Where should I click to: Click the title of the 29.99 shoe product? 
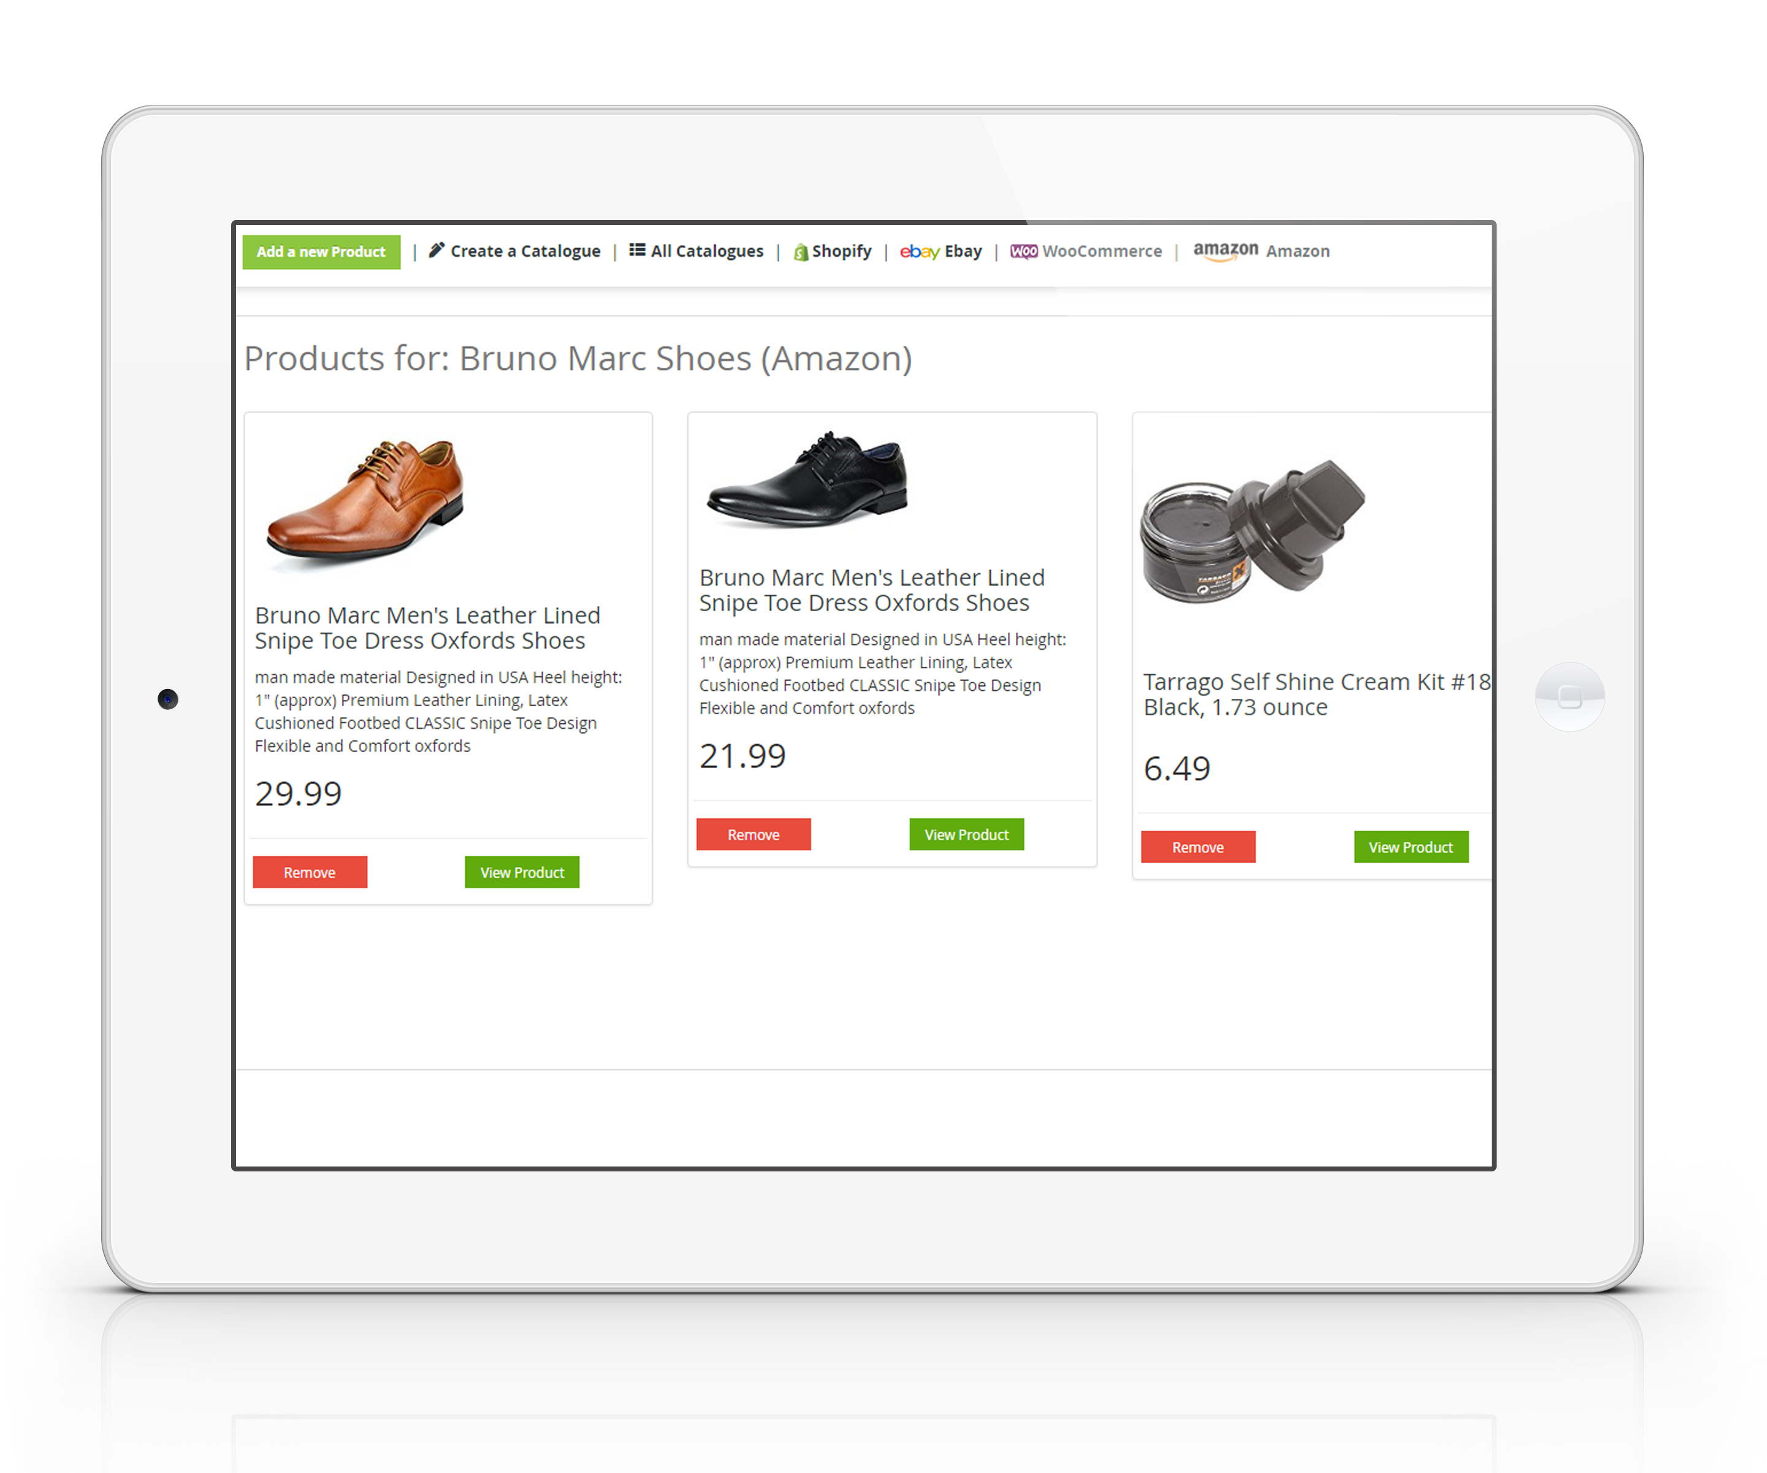[x=427, y=628]
